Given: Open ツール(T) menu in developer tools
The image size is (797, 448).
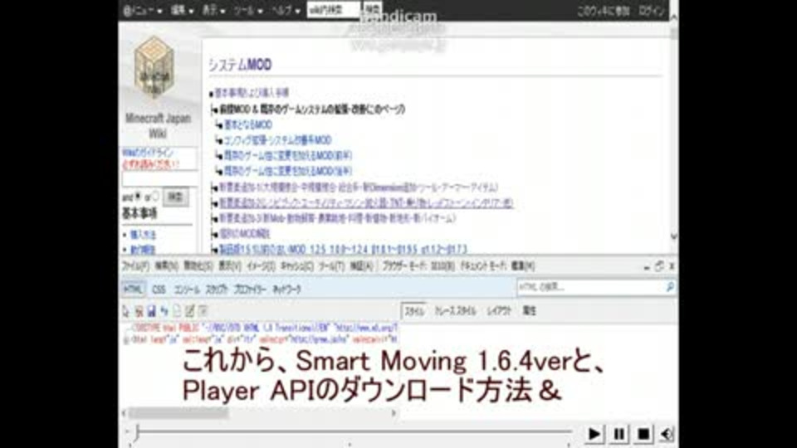Looking at the screenshot, I should 331,265.
